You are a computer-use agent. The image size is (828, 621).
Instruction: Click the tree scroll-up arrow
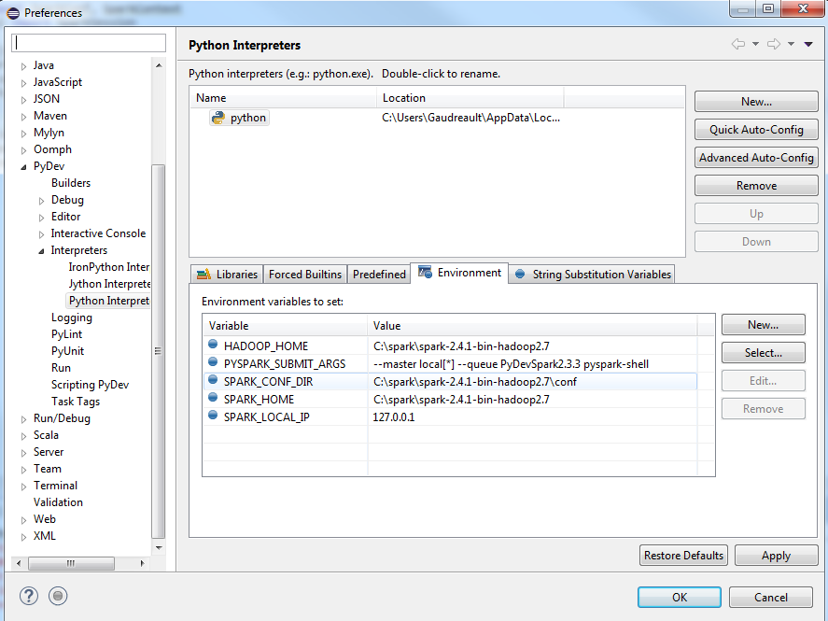pos(159,65)
